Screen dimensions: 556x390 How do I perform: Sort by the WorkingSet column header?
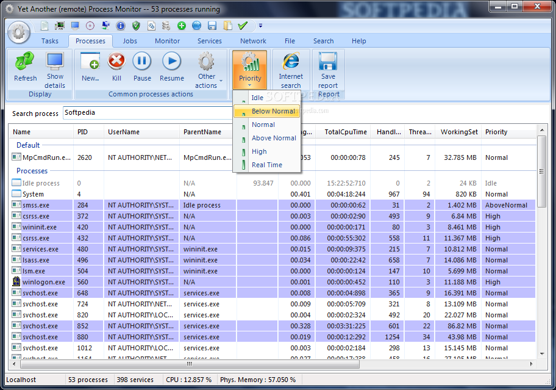pyautogui.click(x=458, y=132)
